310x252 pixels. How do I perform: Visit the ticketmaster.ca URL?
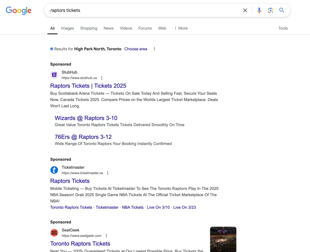tap(82, 173)
